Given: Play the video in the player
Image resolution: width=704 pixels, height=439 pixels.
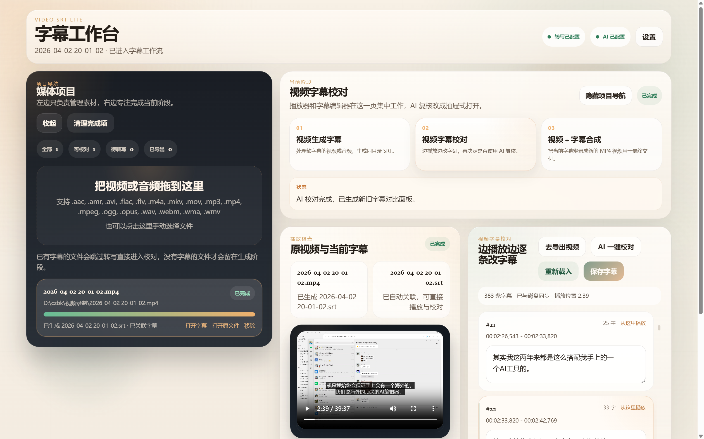Looking at the screenshot, I should pyautogui.click(x=307, y=409).
